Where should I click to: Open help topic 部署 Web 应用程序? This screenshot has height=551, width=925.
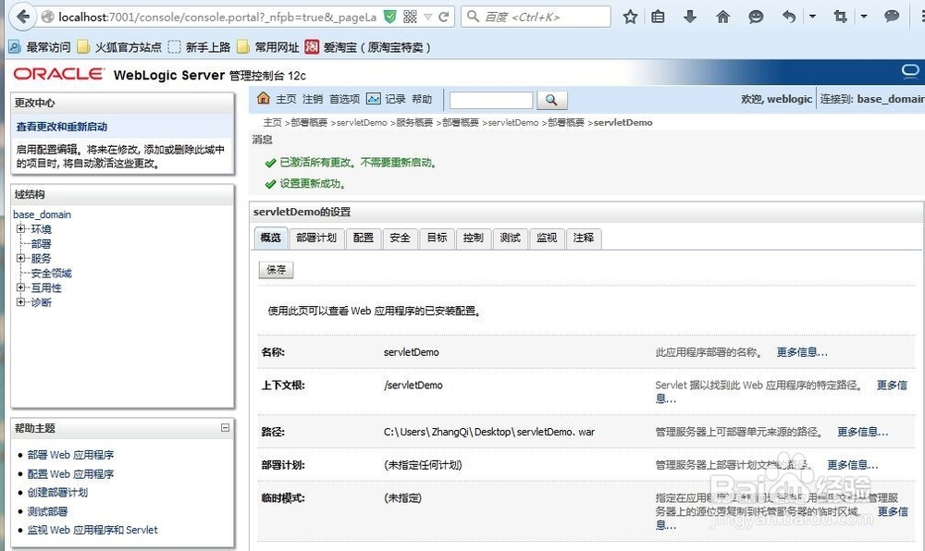coord(71,455)
